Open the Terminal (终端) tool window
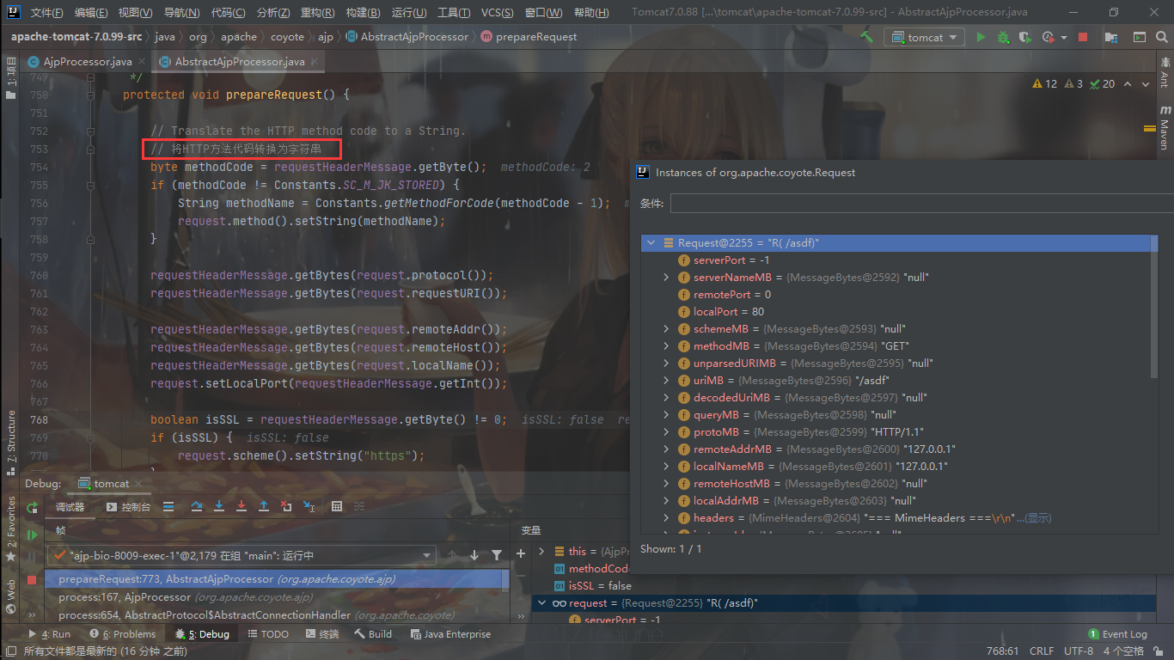This screenshot has height=660, width=1174. pos(322,634)
